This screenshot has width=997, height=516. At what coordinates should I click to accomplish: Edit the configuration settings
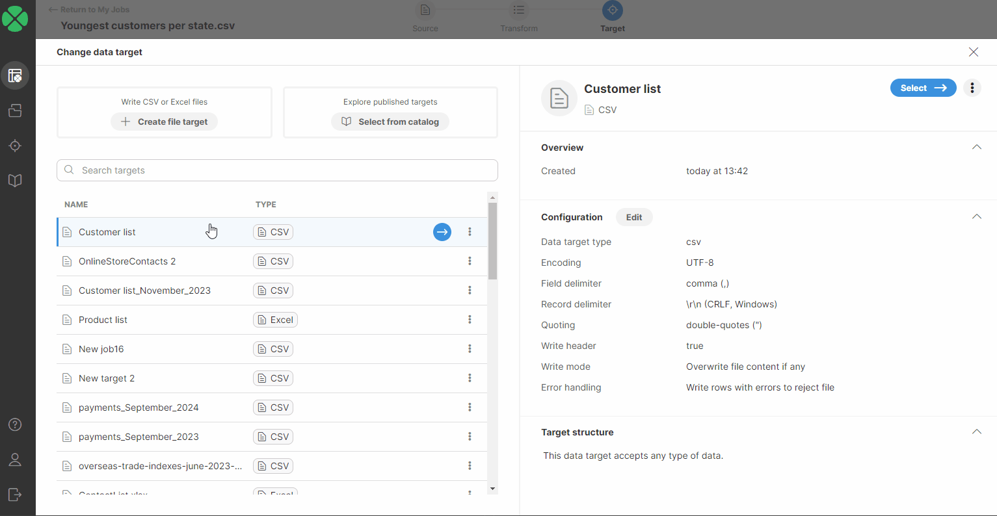click(634, 217)
